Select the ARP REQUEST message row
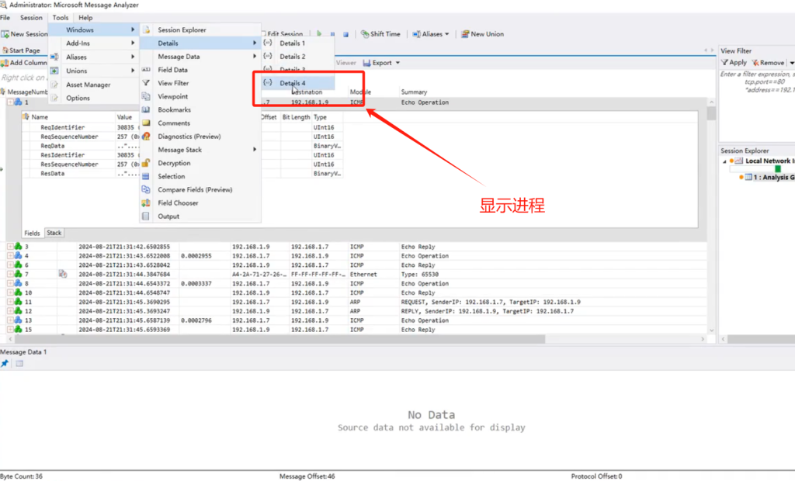This screenshot has height=481, width=795. [356, 302]
